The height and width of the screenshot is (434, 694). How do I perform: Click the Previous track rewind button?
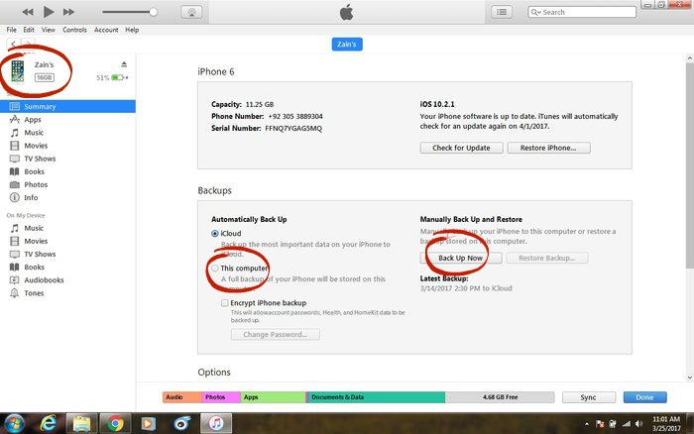(28, 12)
